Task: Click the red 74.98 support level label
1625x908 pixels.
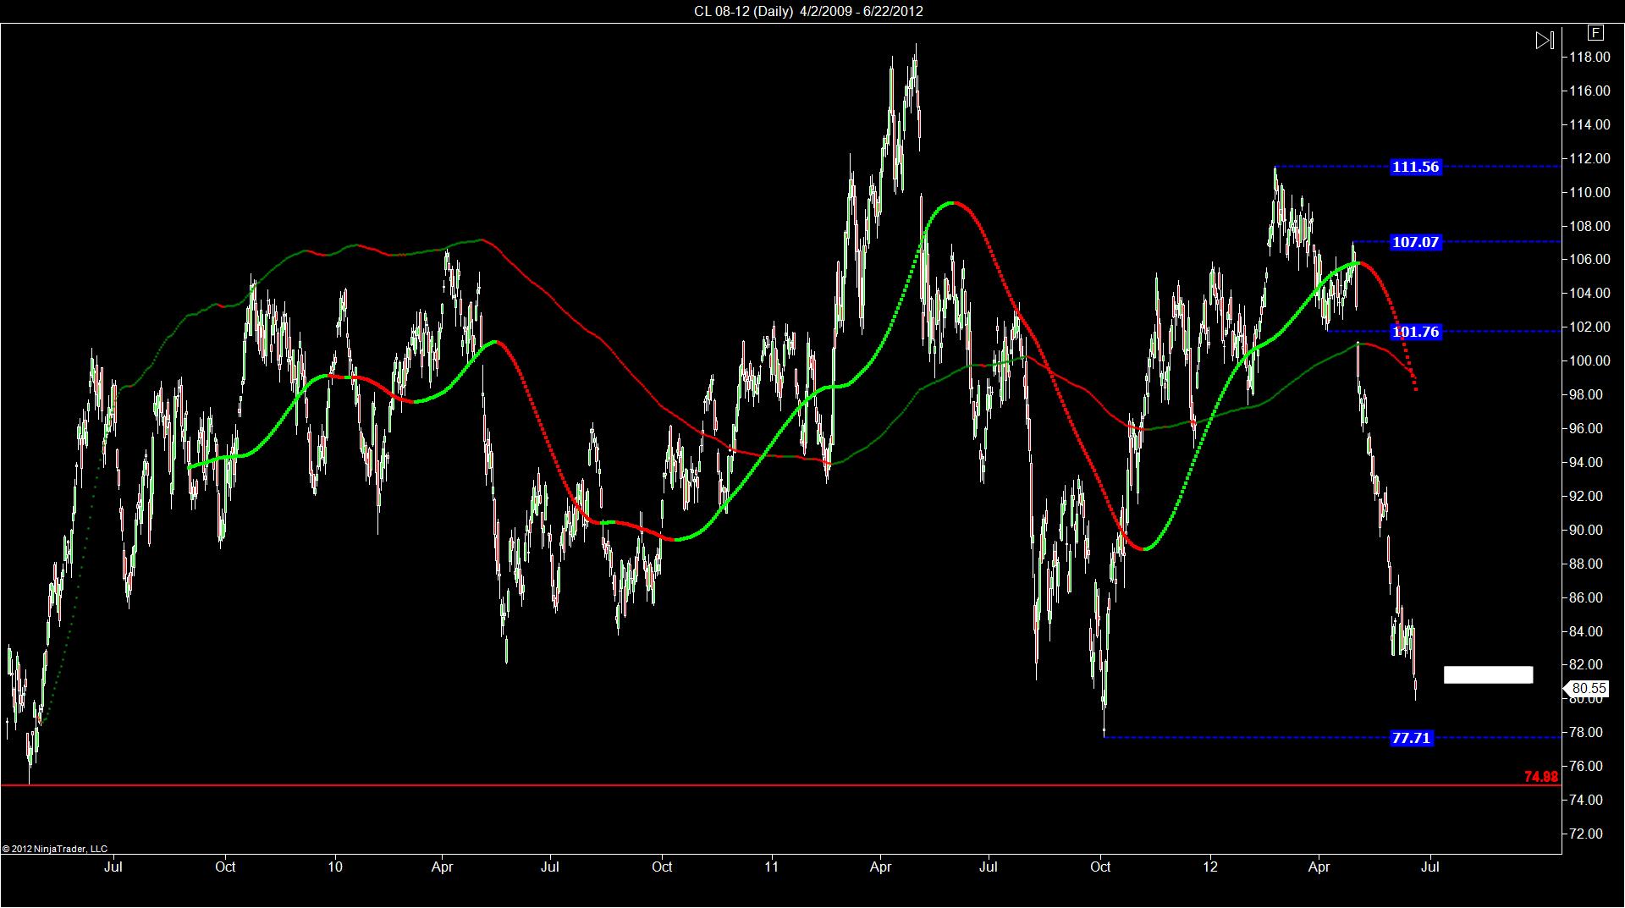Action: (1541, 777)
